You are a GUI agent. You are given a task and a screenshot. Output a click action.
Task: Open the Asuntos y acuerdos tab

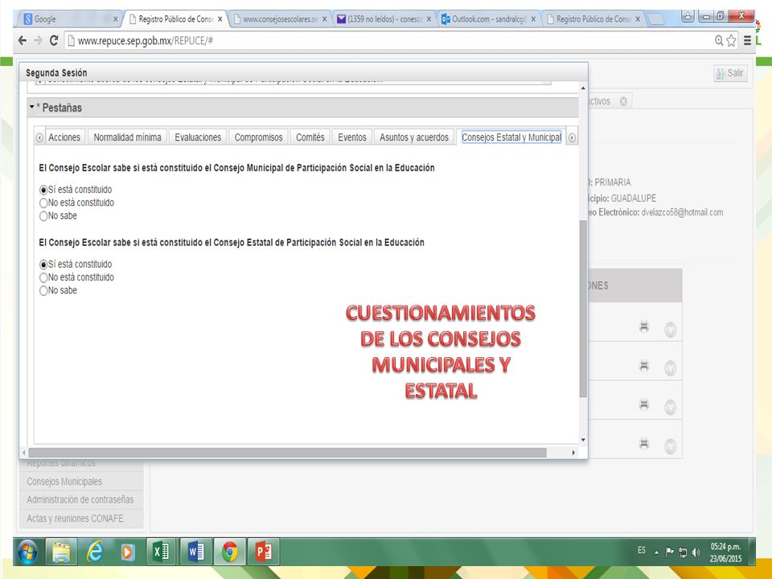(x=414, y=138)
